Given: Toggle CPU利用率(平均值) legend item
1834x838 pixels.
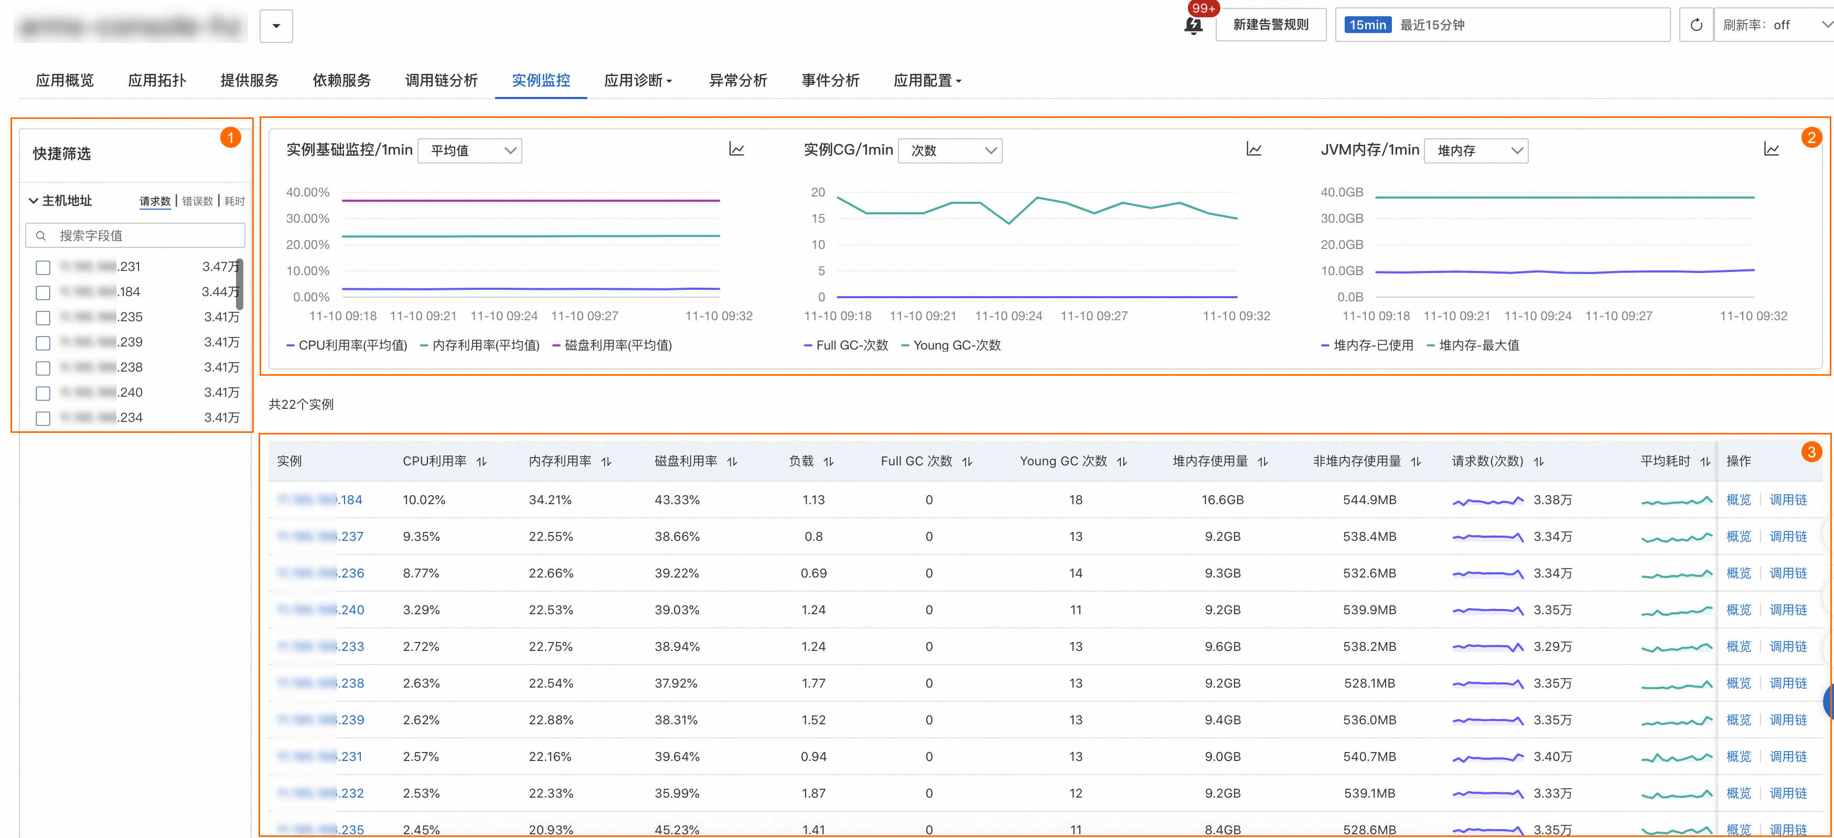Looking at the screenshot, I should (x=347, y=346).
